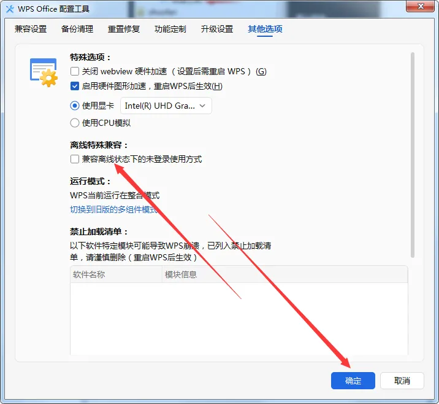The height and width of the screenshot is (404, 439).
Task: Click the 模块信息 column header
Action: pos(285,274)
